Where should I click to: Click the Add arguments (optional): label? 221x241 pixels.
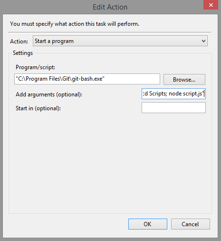tap(49, 94)
